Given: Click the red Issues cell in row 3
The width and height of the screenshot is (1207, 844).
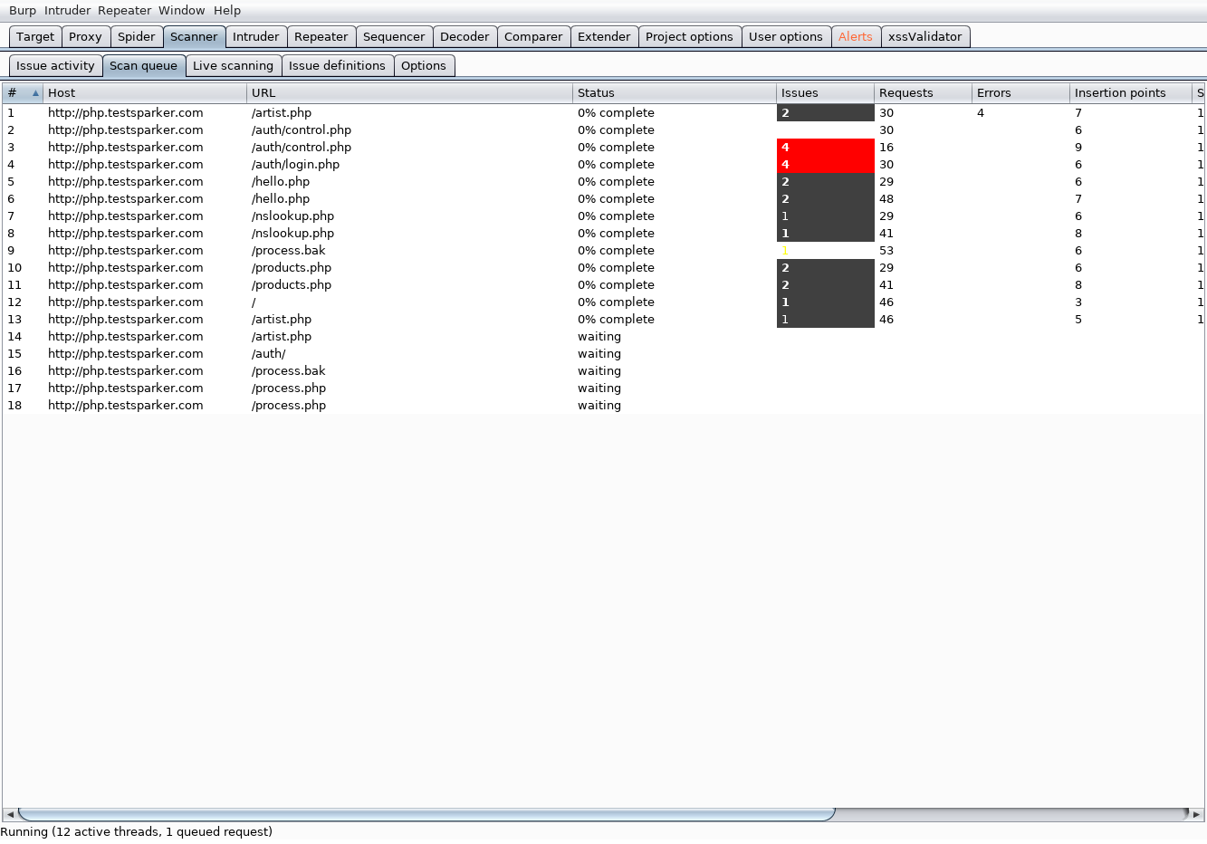Looking at the screenshot, I should pos(826,148).
